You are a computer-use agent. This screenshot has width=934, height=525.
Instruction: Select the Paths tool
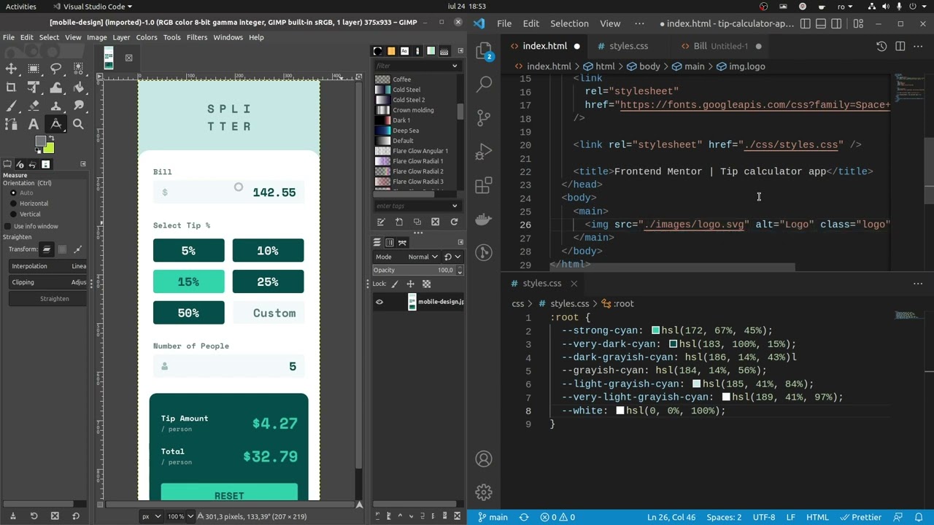pyautogui.click(x=11, y=124)
